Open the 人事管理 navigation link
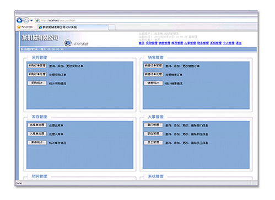Viewport: 275px width, 200px height. coord(190,43)
